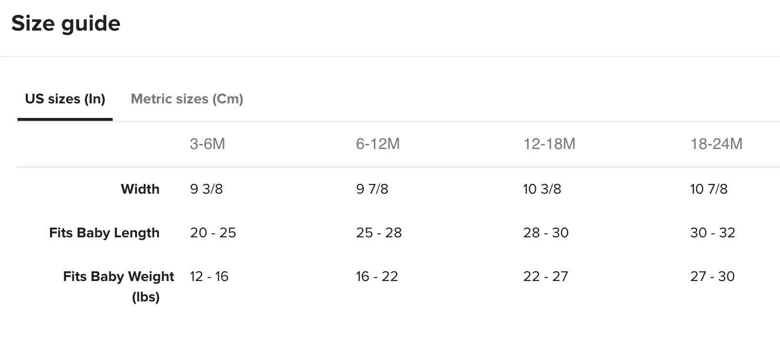
Task: Select the 10 7/8 width cell
Action: (x=709, y=189)
